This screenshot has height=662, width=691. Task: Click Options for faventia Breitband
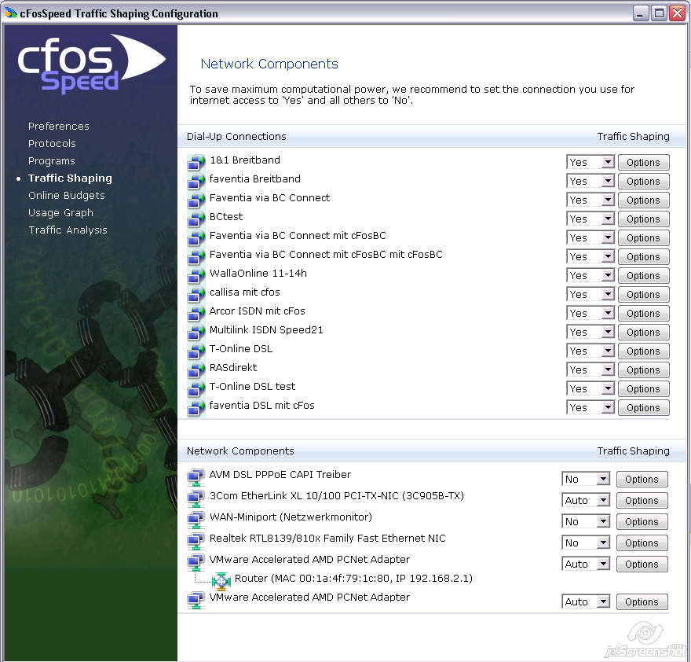pyautogui.click(x=643, y=182)
